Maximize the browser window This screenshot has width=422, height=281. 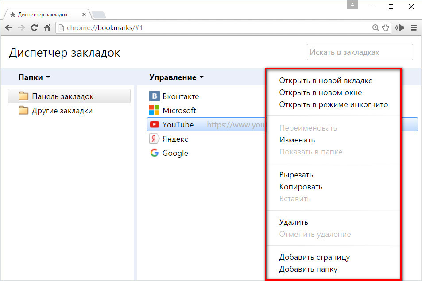(x=391, y=7)
